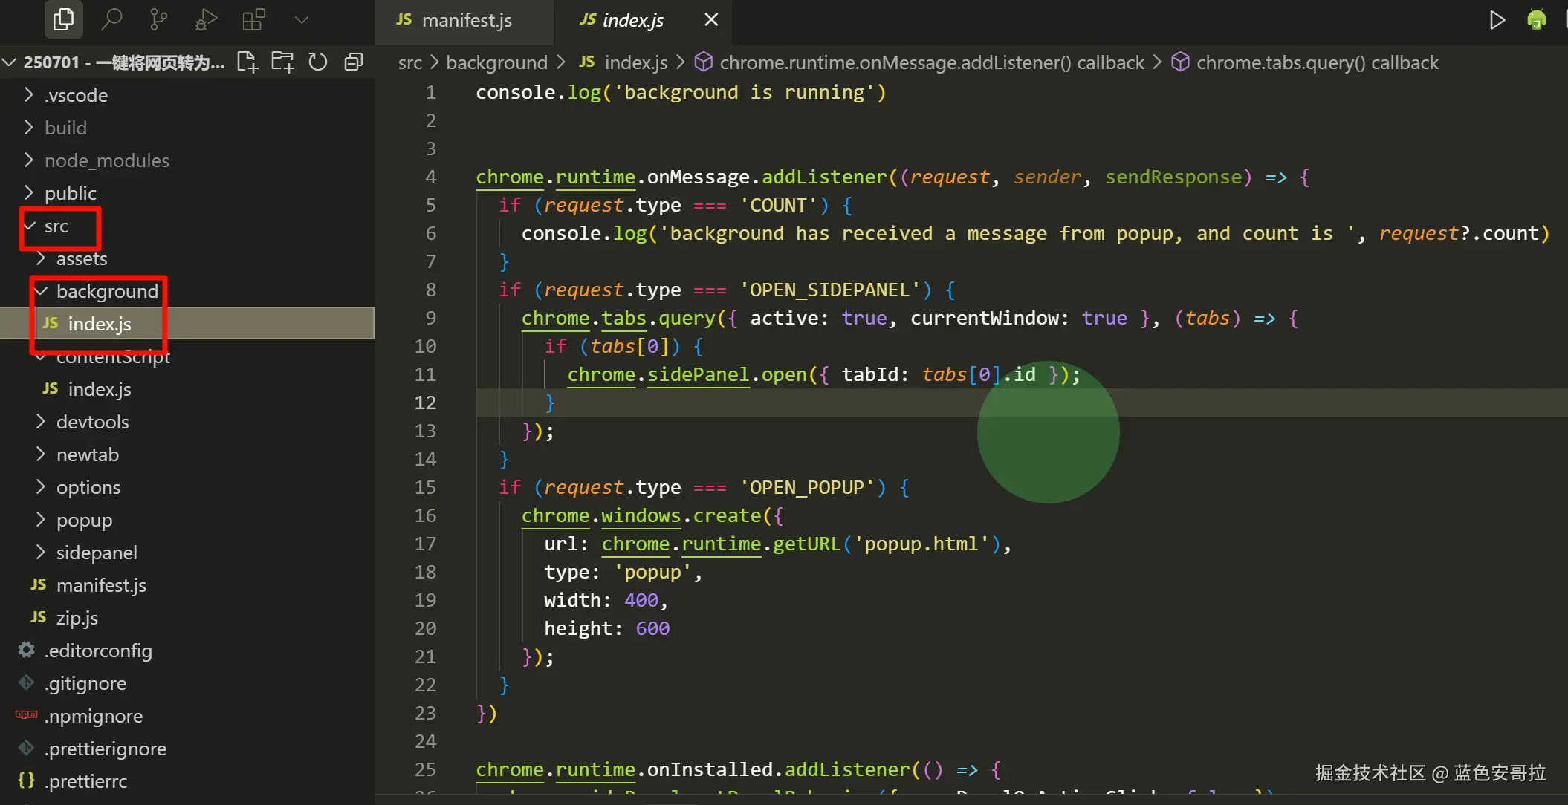Close the index.js editor tab

click(711, 20)
